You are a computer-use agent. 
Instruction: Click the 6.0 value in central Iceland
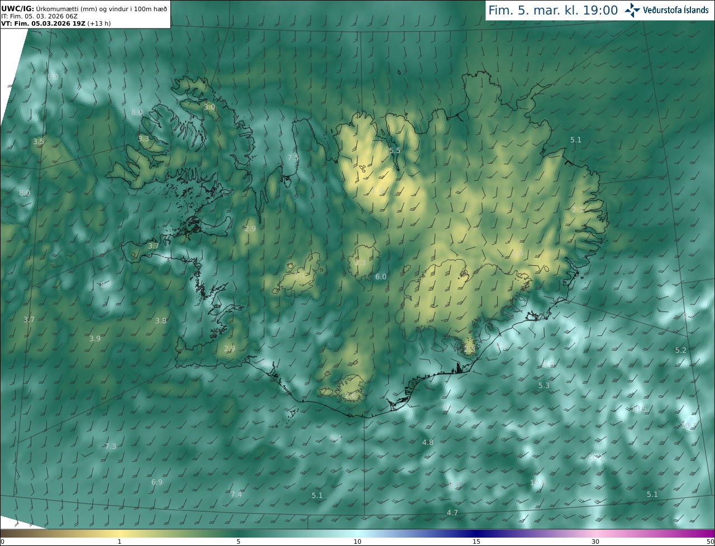click(381, 277)
